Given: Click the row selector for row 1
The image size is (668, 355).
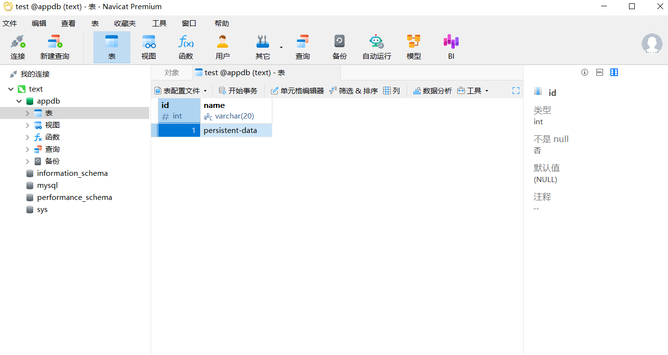Looking at the screenshot, I should point(154,131).
